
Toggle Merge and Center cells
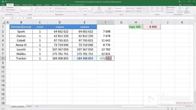pyautogui.click(x=66, y=12)
